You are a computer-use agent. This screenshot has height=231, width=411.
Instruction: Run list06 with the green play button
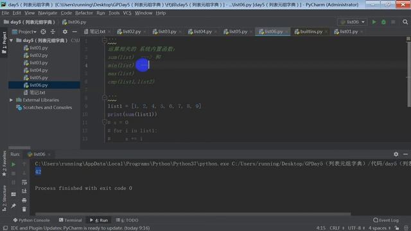click(374, 22)
